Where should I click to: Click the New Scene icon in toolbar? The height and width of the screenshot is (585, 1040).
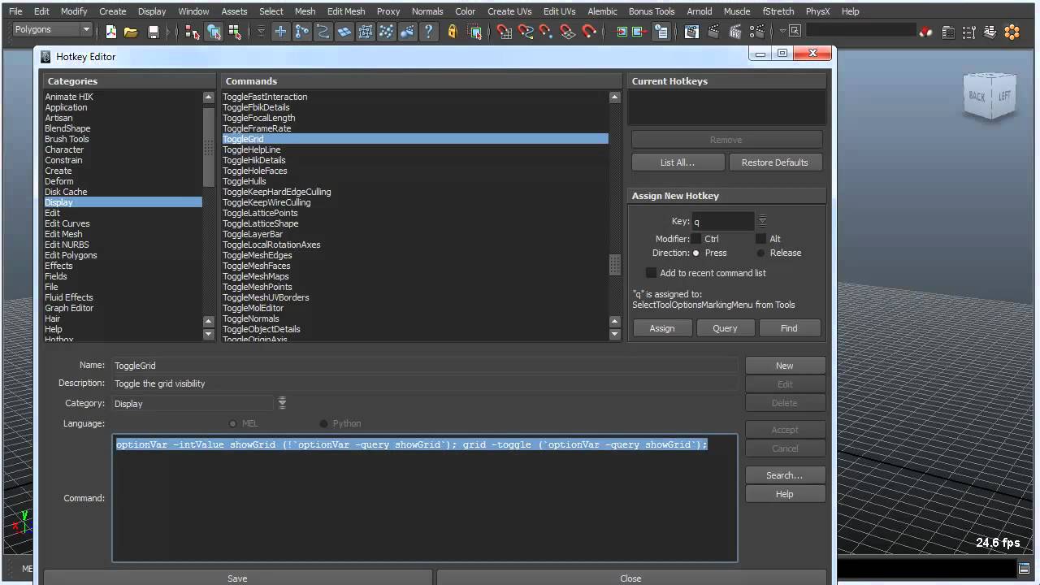[111, 32]
